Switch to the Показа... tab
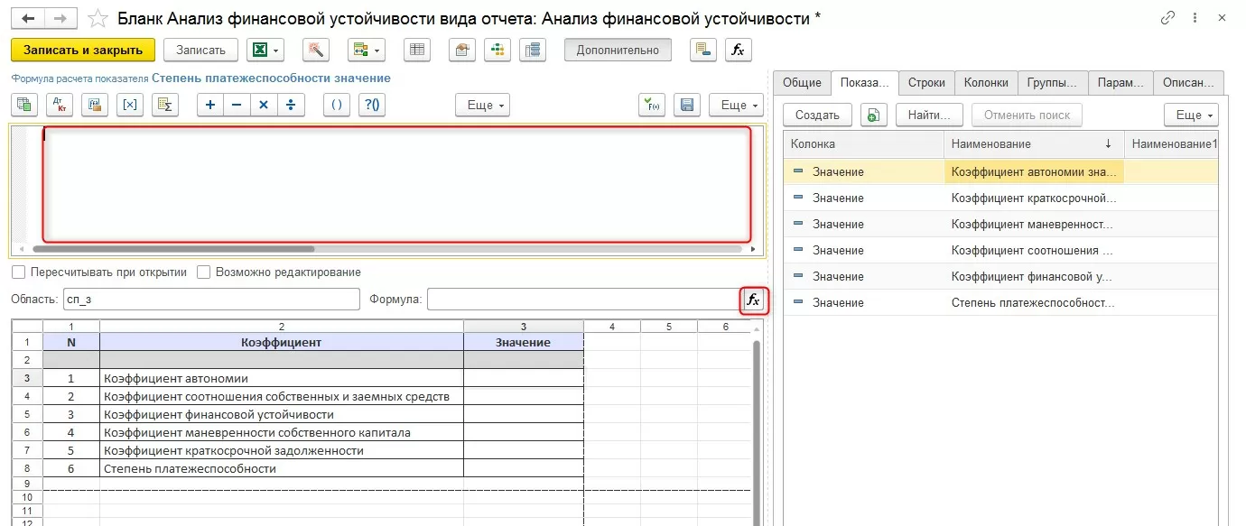Screen dimensions: 1246x526 (864, 82)
